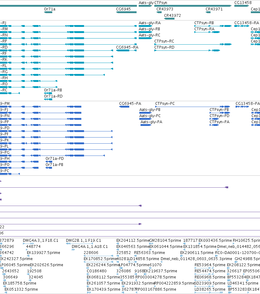Click feature CO186480
The width and height of the screenshot is (260, 294).
tap(97, 271)
